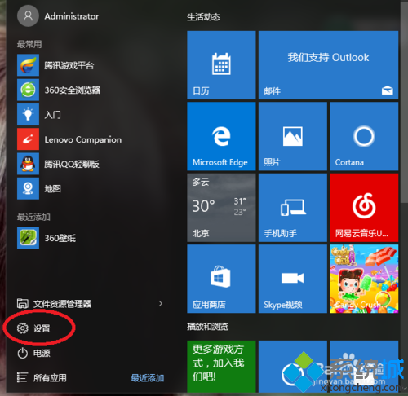Open the Cortana tile
Image resolution: width=408 pixels, height=396 pixels.
point(364,136)
